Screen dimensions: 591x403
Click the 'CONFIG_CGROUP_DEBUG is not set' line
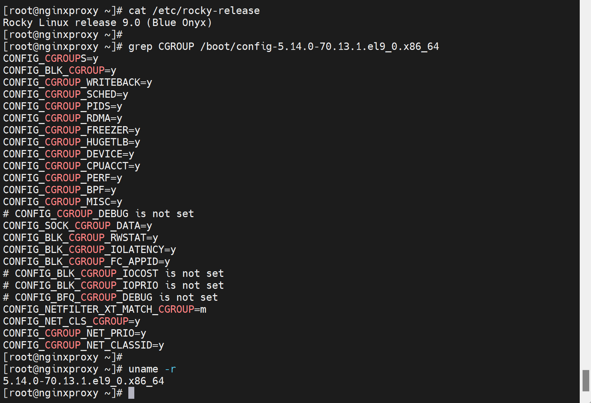click(98, 214)
